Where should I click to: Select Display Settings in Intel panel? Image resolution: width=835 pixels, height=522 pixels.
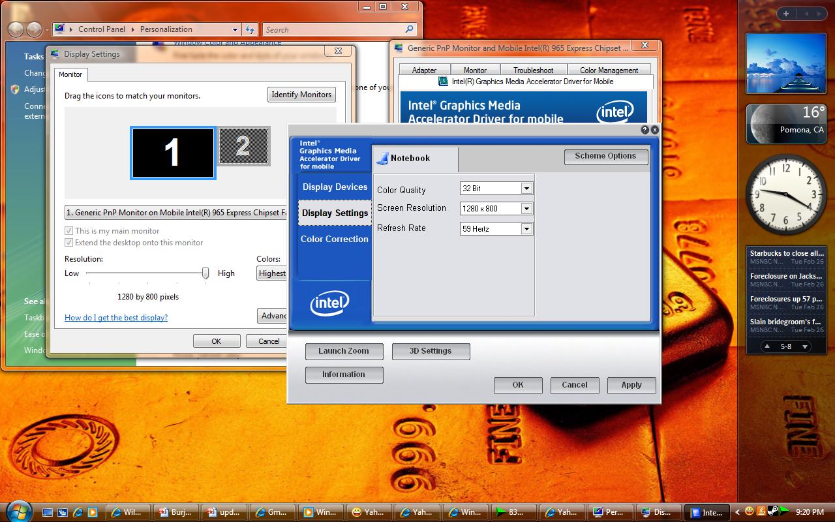[335, 213]
